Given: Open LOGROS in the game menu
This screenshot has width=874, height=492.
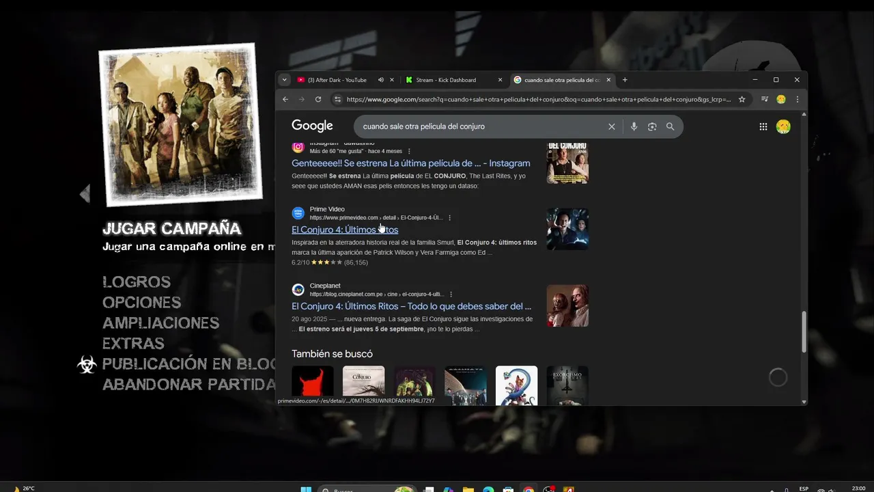Looking at the screenshot, I should 137,282.
